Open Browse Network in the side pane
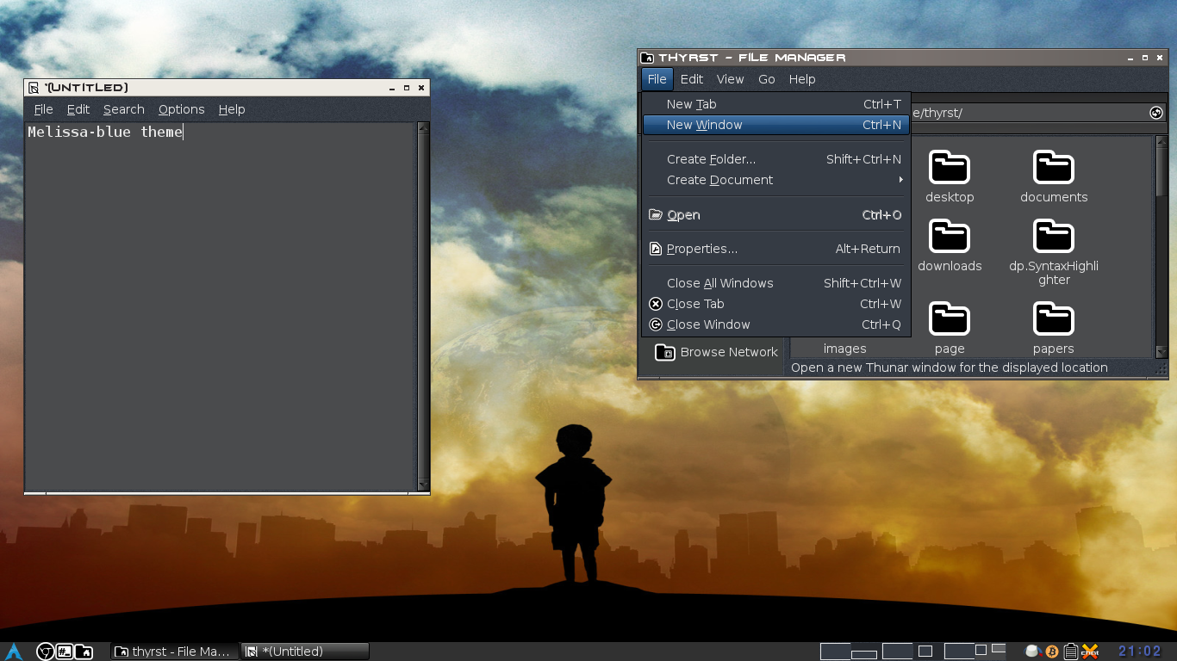 717,352
